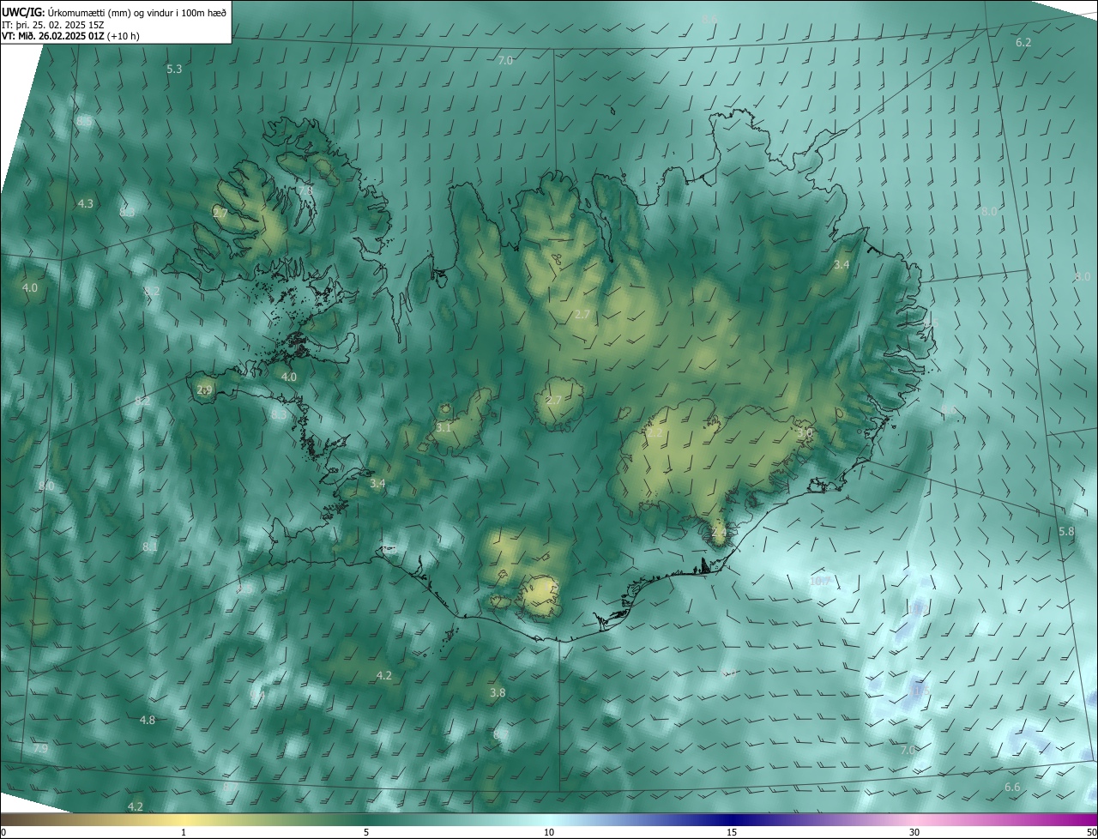Click the 4.8 value in the southwest sea
Viewport: 1098px width, 839px height.
tap(148, 721)
